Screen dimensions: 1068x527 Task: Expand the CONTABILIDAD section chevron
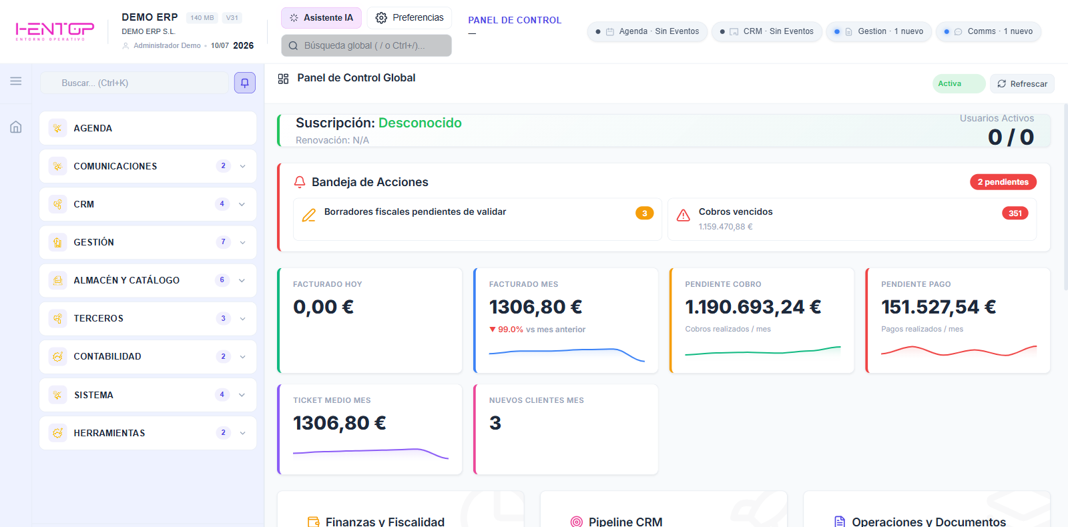242,356
